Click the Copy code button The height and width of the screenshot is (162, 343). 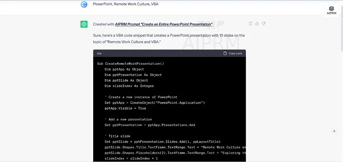[x=233, y=53]
